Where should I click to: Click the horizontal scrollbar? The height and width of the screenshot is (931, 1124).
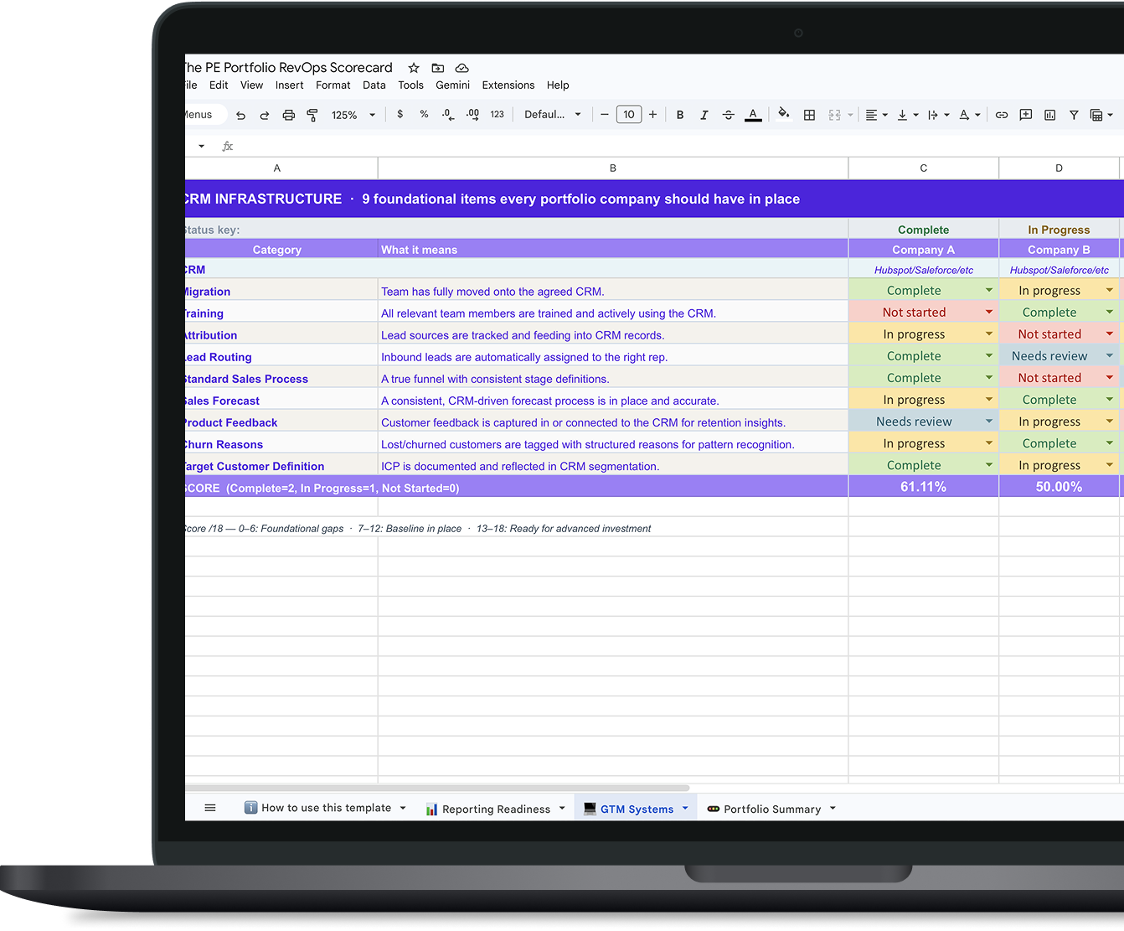click(x=437, y=789)
